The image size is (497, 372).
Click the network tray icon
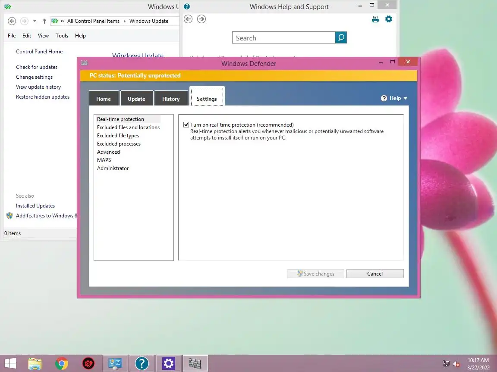pos(446,364)
